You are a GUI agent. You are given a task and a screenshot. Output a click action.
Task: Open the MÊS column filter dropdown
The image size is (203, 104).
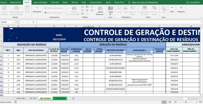coord(12,52)
